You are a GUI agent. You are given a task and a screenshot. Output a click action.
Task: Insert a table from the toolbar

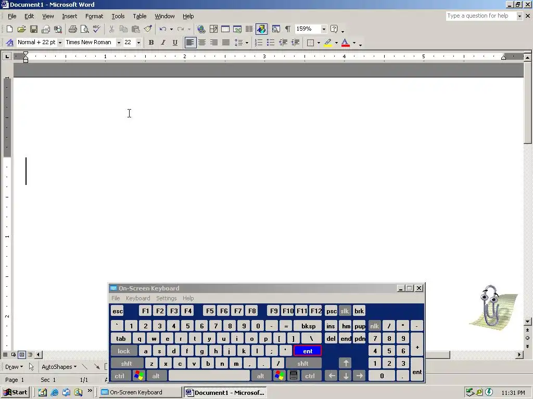[x=225, y=29]
